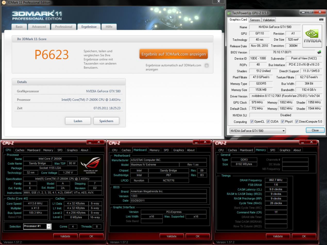Viewport: 327px width, 245px height.
Task: Click the Command Rate value 1T
Action: tap(276, 212)
